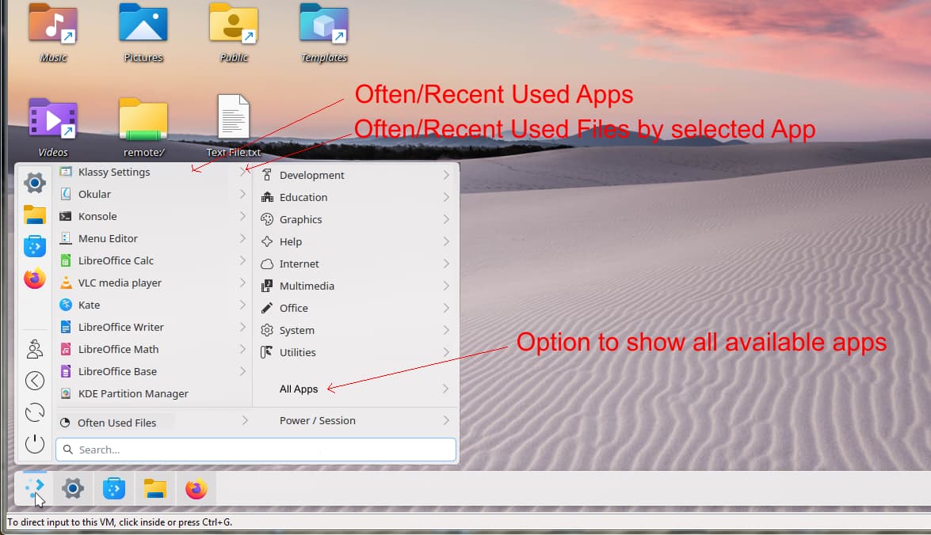Open Kate text editor

tap(87, 305)
